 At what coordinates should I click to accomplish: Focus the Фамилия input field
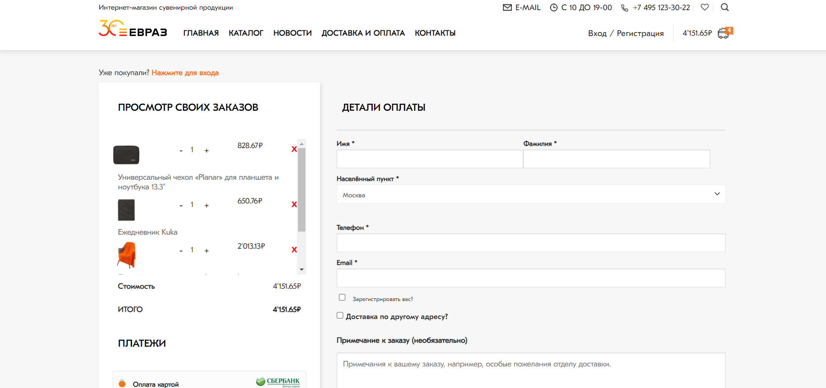coord(617,159)
